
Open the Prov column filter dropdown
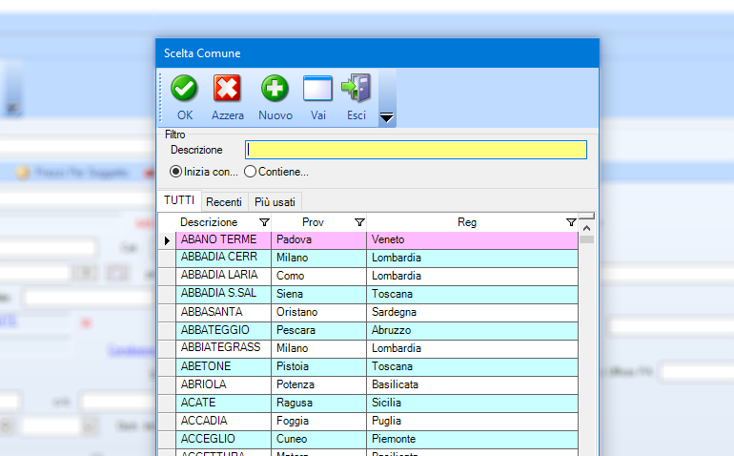[359, 222]
